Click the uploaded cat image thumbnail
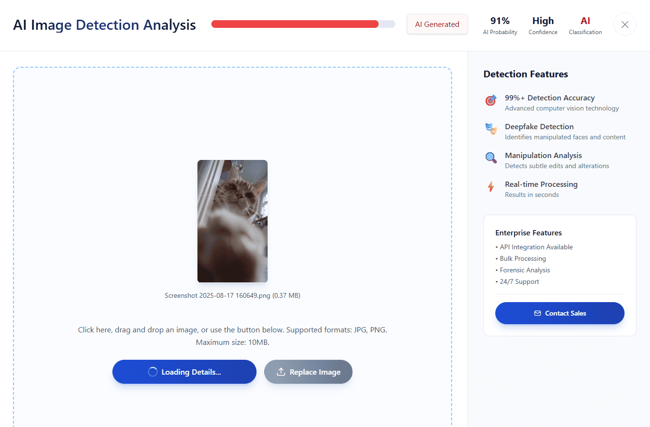Image resolution: width=650 pixels, height=427 pixels. coord(233,221)
